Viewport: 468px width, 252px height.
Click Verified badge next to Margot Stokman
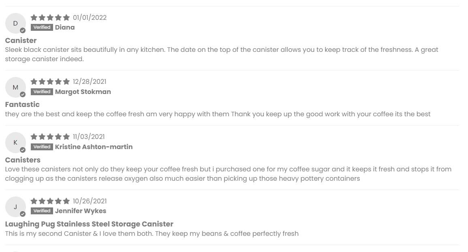pyautogui.click(x=42, y=92)
